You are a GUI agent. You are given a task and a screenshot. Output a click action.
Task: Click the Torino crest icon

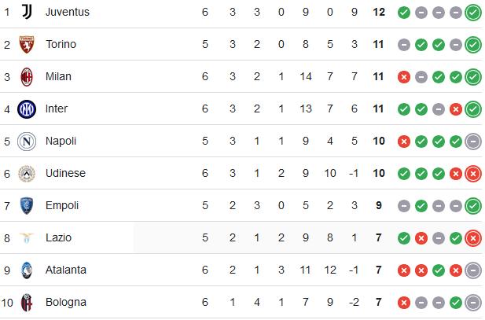point(27,44)
